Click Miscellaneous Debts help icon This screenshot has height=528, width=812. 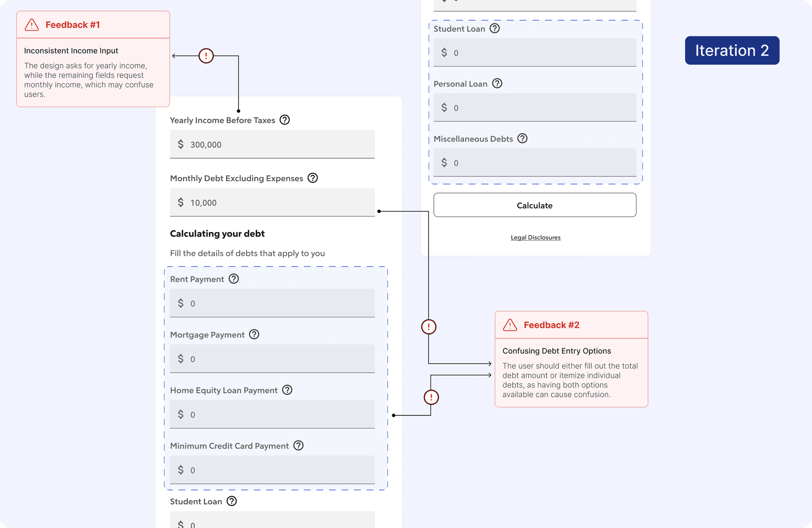coord(523,138)
